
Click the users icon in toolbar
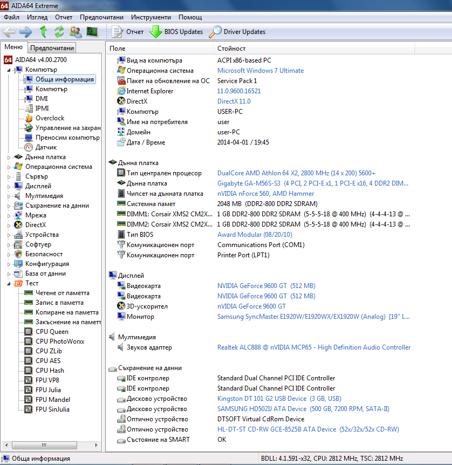point(76,32)
